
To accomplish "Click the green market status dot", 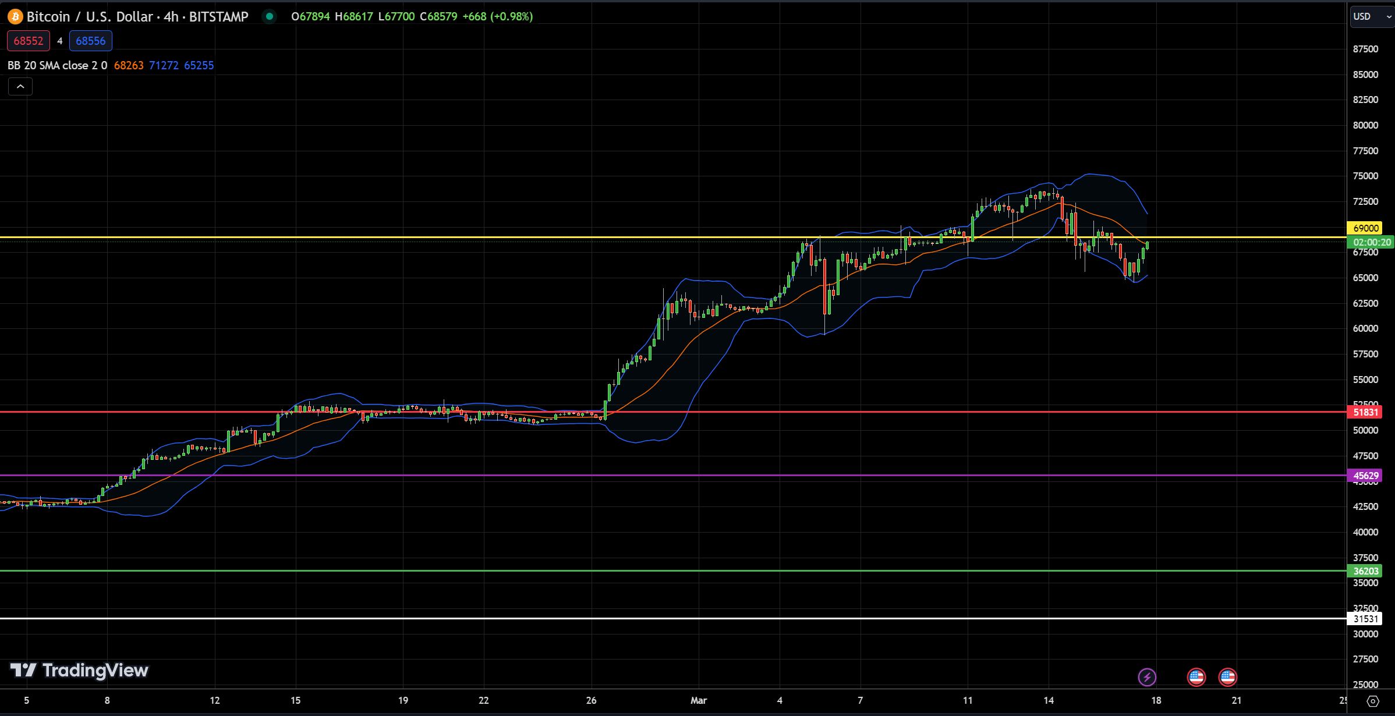I will click(270, 16).
